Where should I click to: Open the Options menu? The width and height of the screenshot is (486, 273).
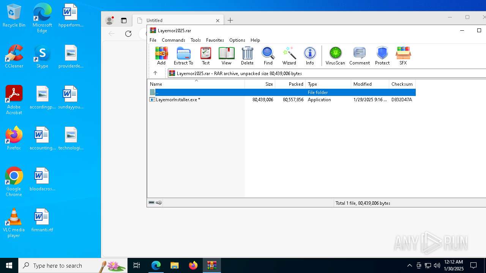(237, 40)
